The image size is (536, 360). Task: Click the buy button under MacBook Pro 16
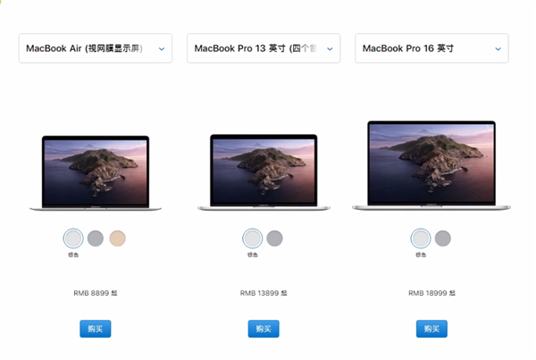coord(431,329)
